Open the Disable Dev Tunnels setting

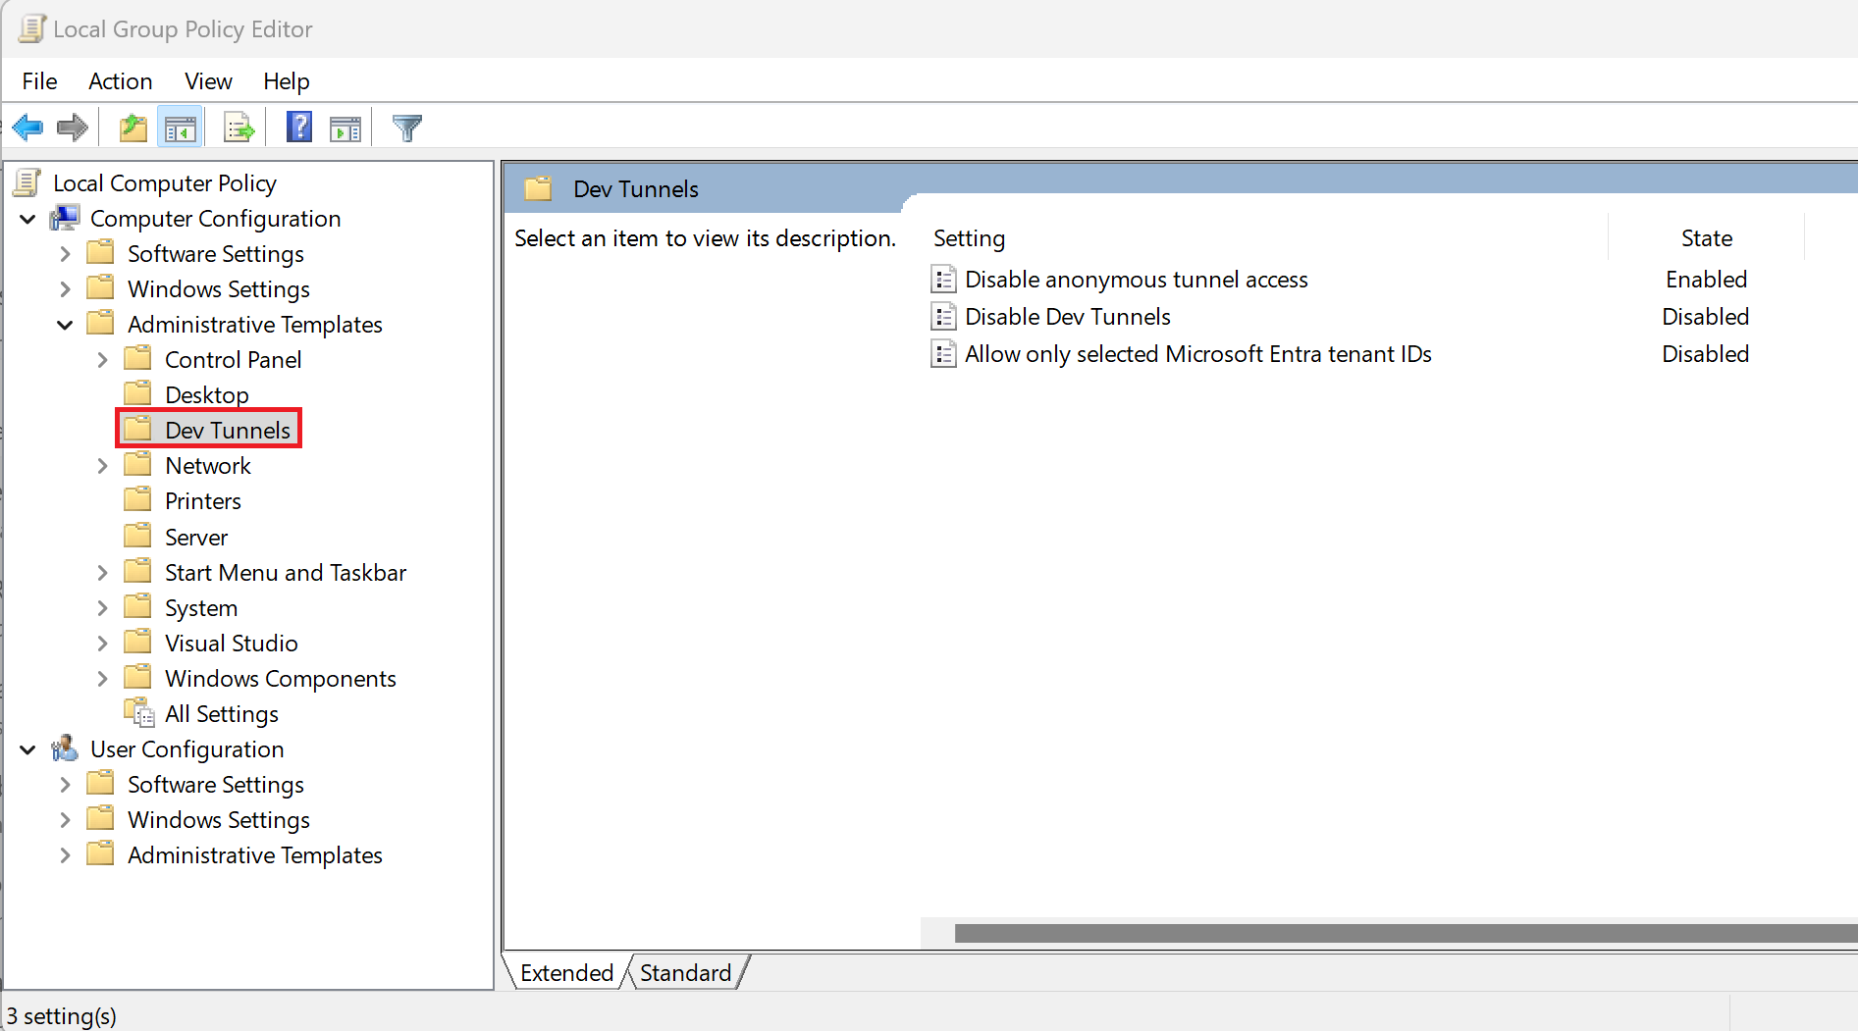point(1066,316)
